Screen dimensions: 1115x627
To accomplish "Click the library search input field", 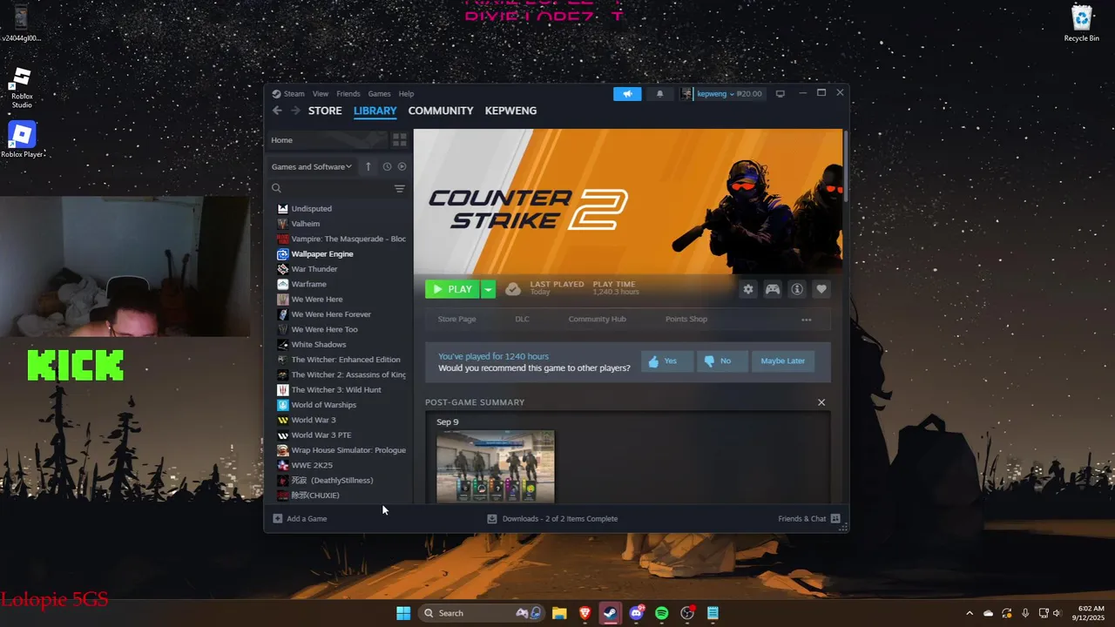I will (338, 189).
